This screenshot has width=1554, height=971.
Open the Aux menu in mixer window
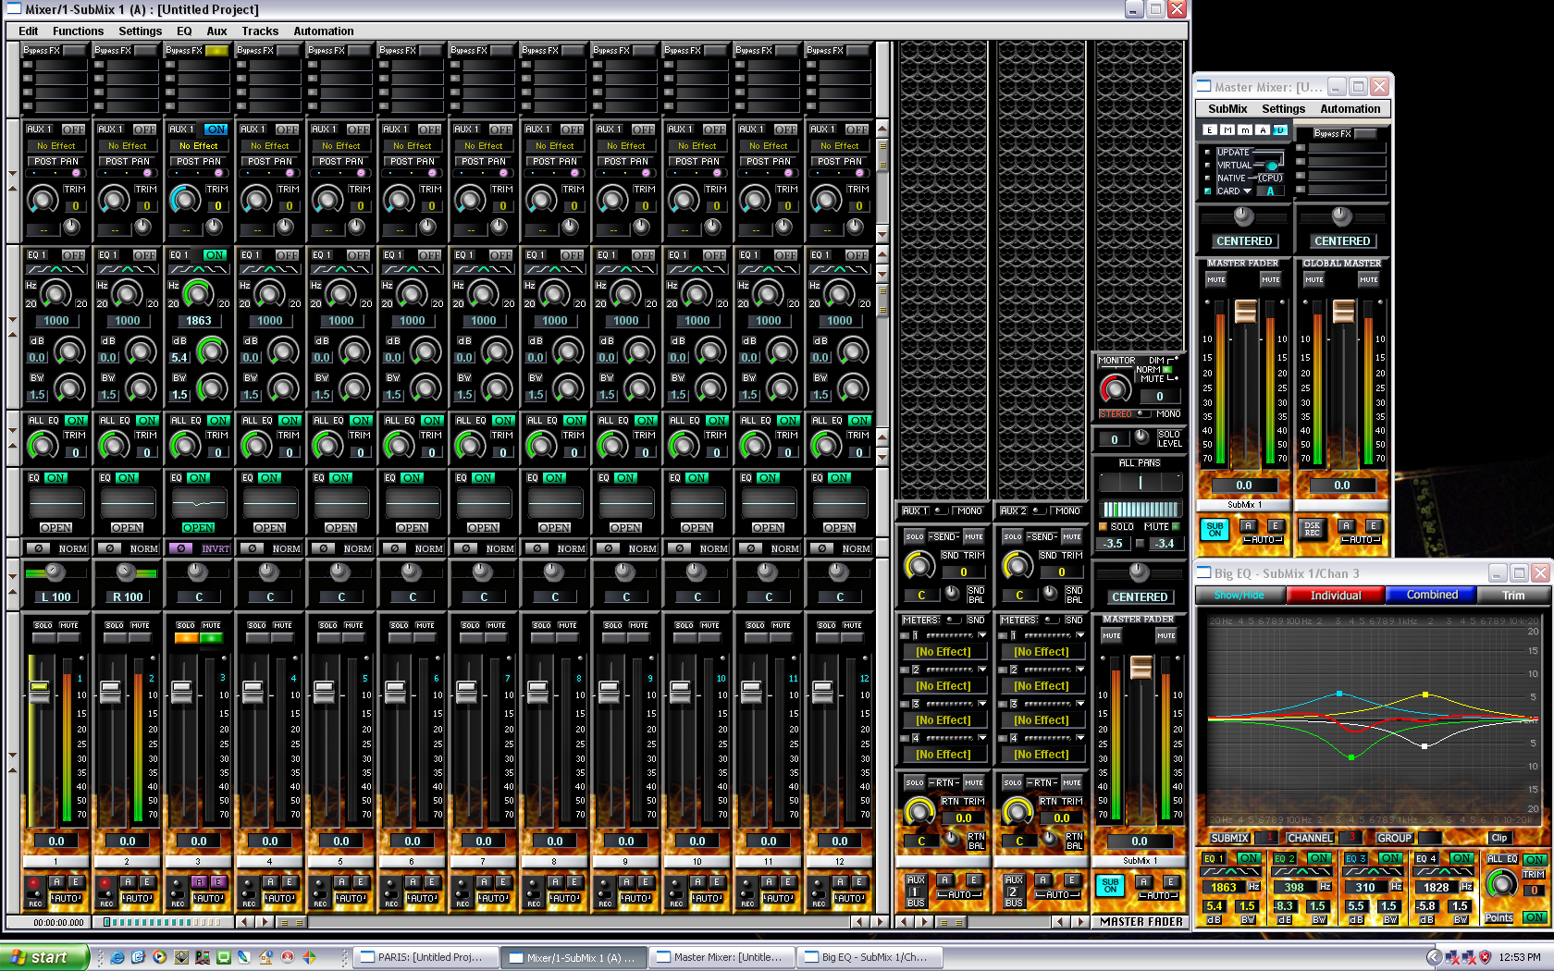216,31
